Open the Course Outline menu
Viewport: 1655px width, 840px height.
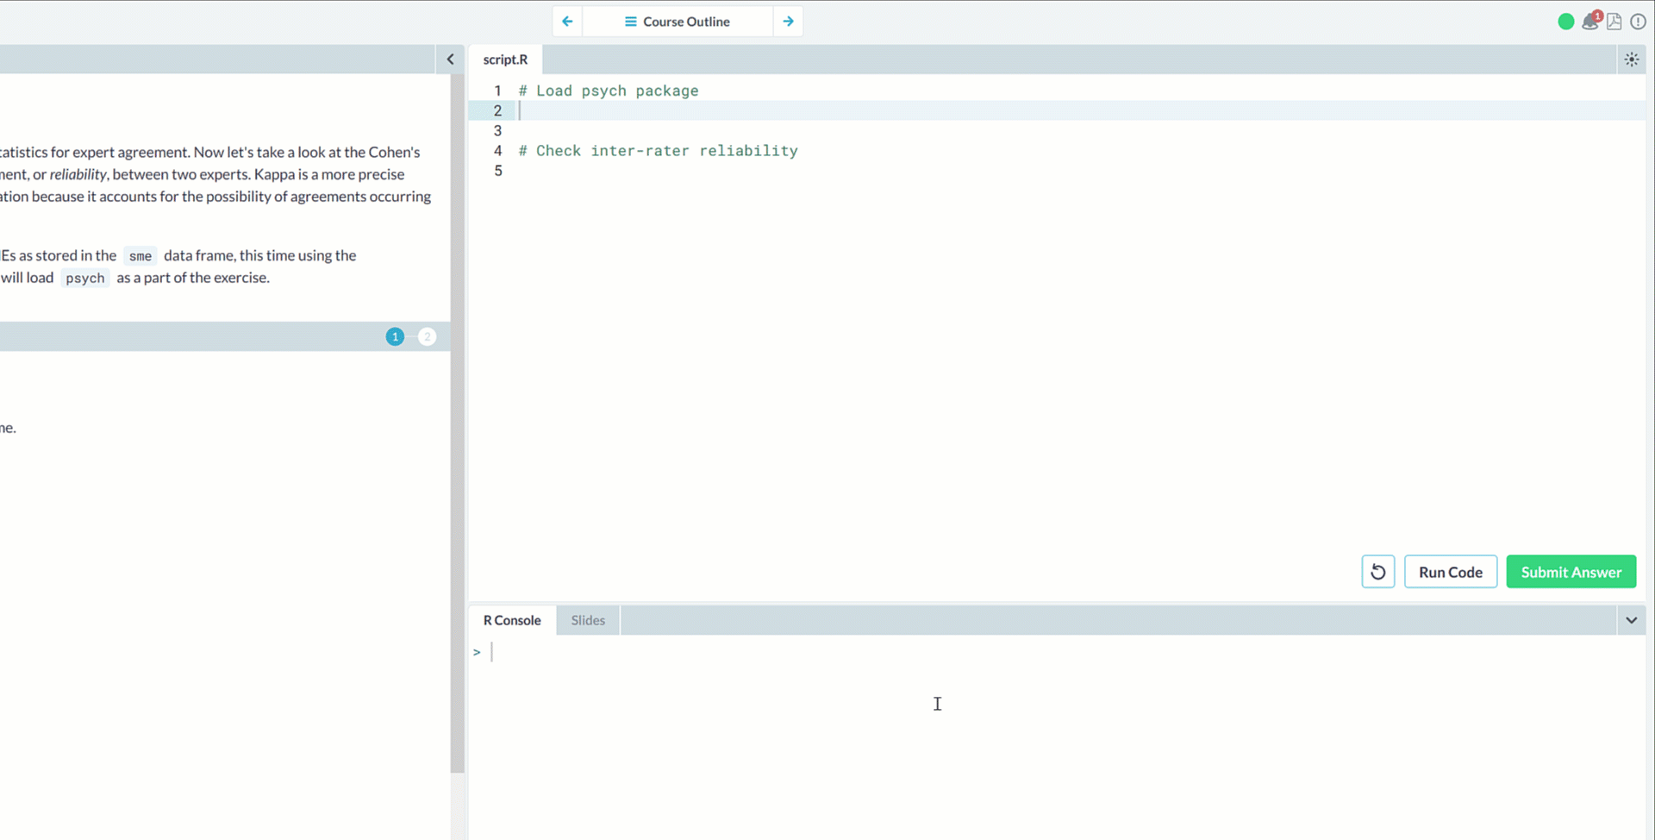[x=678, y=22]
